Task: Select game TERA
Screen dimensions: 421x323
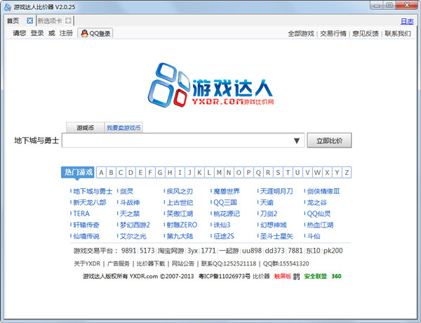Action: [81, 213]
